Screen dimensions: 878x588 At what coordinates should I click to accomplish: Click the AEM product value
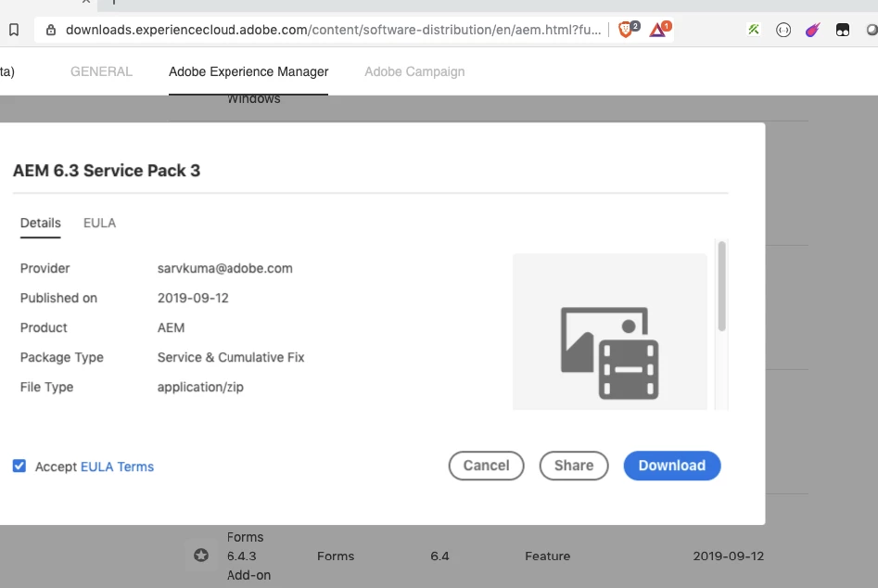tap(171, 327)
